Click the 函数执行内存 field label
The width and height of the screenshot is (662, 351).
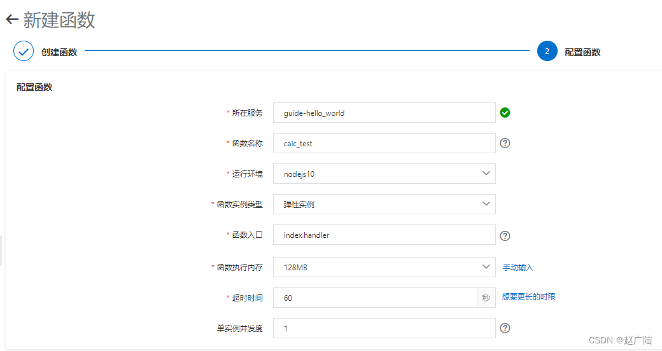[240, 268]
